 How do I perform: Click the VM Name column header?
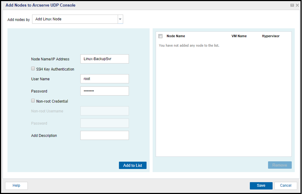(239, 36)
